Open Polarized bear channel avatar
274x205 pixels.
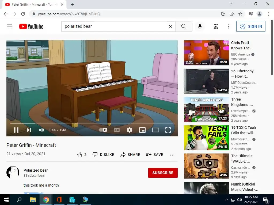coord(13,172)
